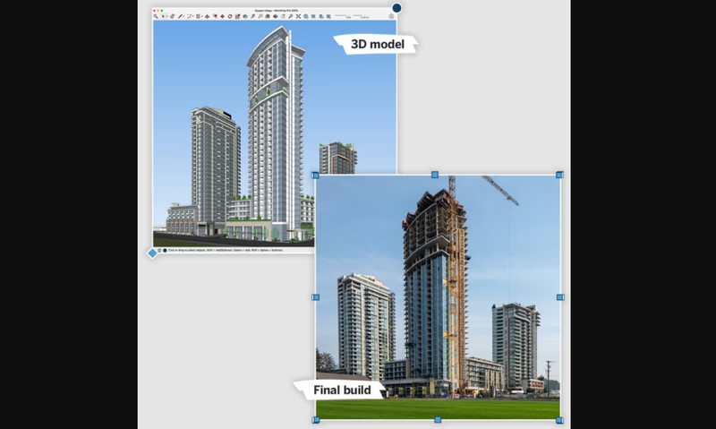Click bottom-left handle of Final build photo
The image size is (716, 429).
click(316, 420)
